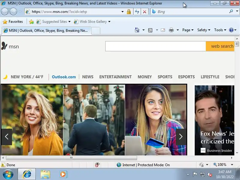Image resolution: width=240 pixels, height=180 pixels.
Task: Open a new blank tab
Action: [x=96, y=31]
